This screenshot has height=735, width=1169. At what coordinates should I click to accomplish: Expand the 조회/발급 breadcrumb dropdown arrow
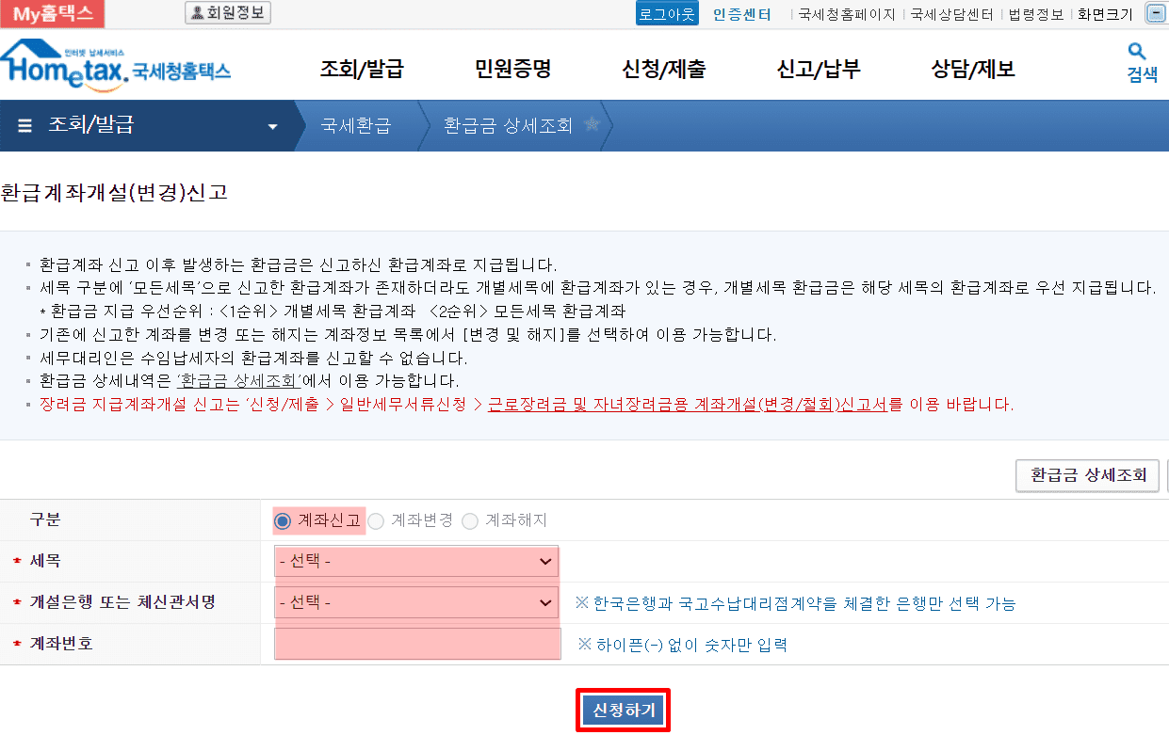(273, 127)
